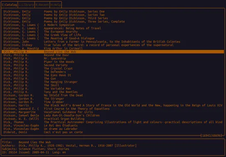226x157 pixels.
Task: Choose 'First Course in the Theory of Equations'
Action: point(113,109)
